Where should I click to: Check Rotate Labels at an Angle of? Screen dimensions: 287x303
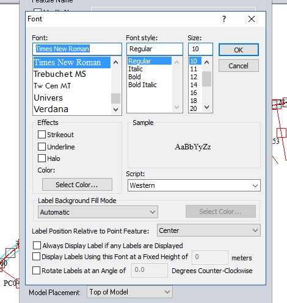[x=36, y=271]
